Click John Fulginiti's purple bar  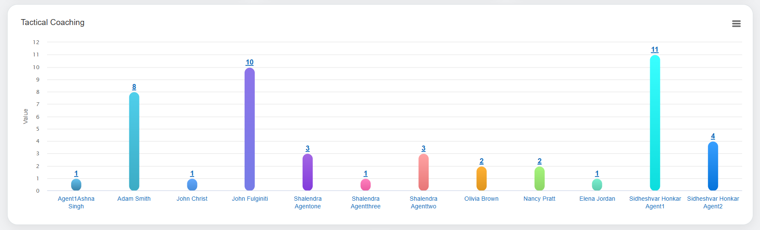[x=250, y=129]
